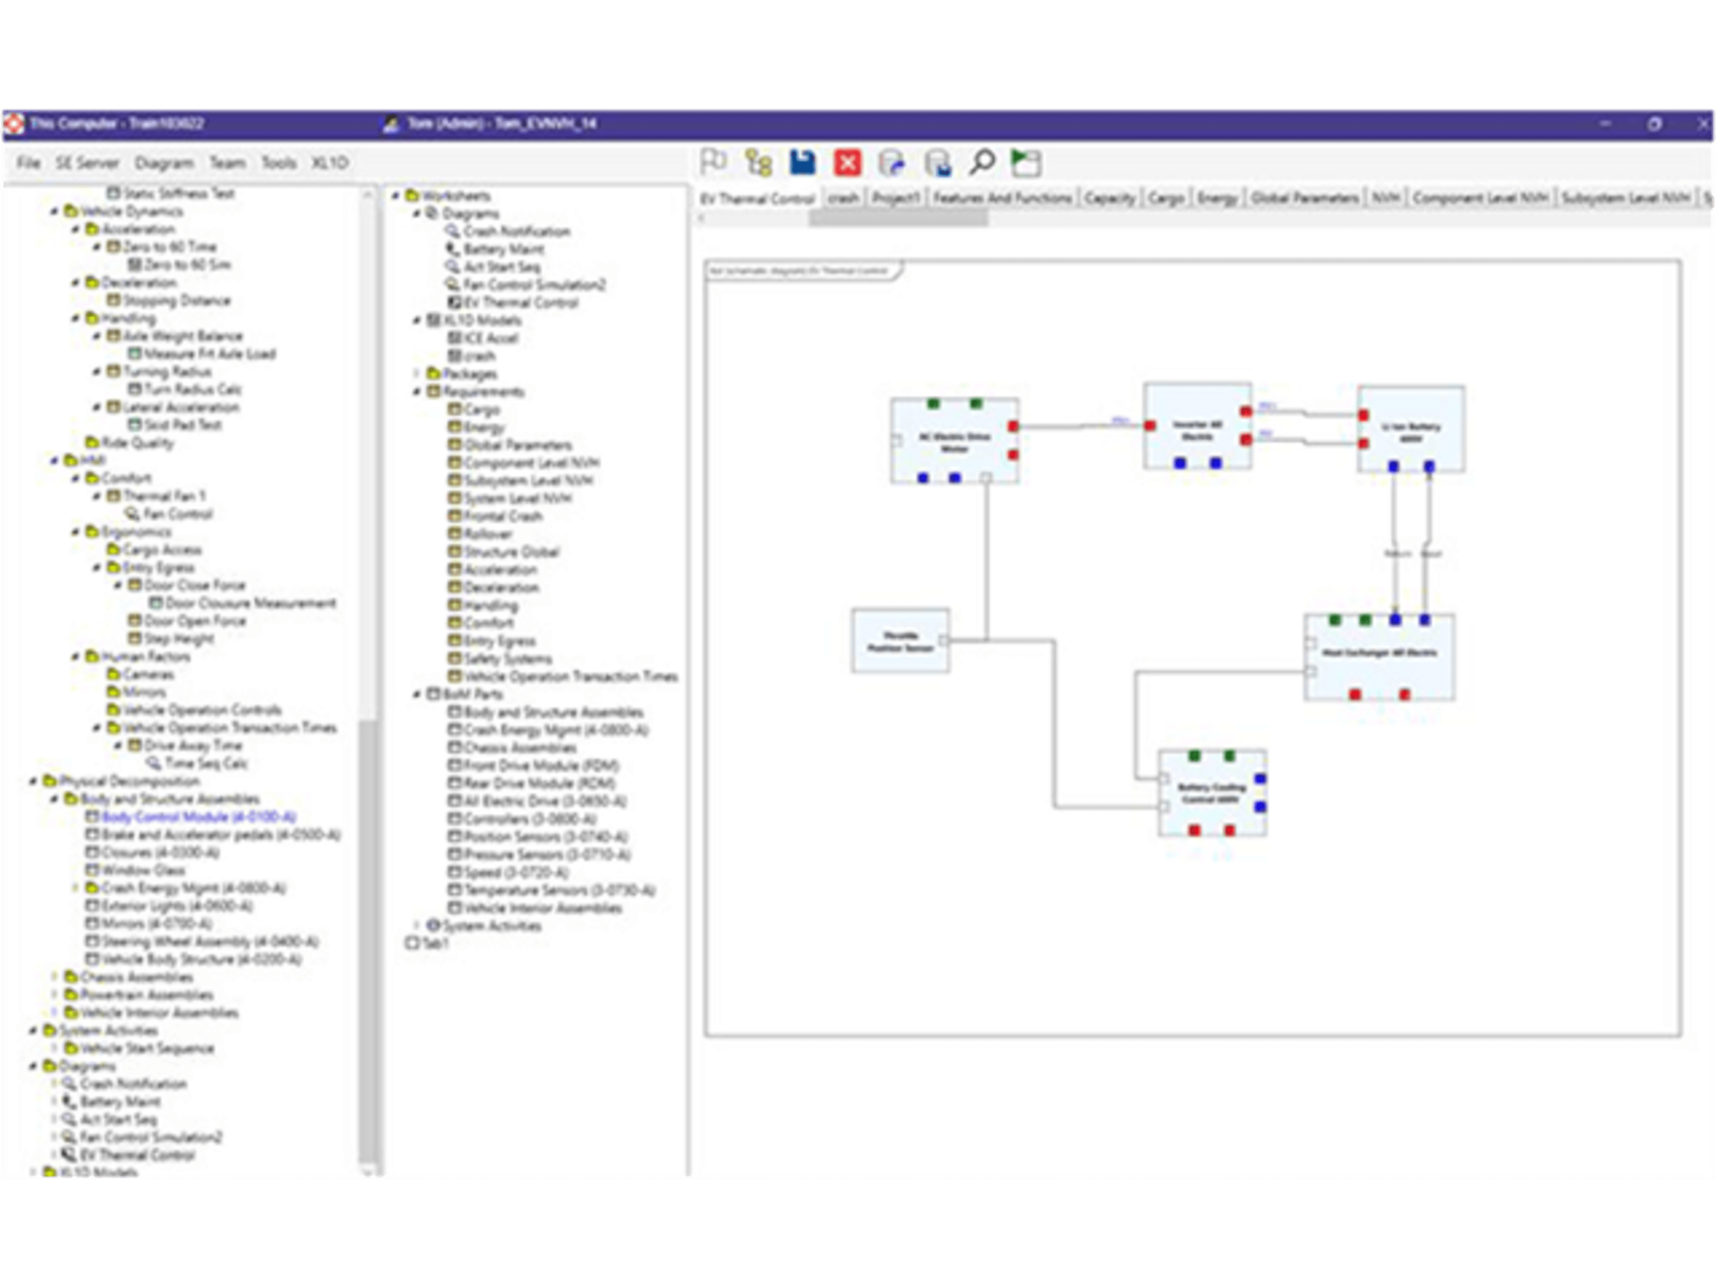
Task: Click the application logo in title bar
Action: click(14, 124)
